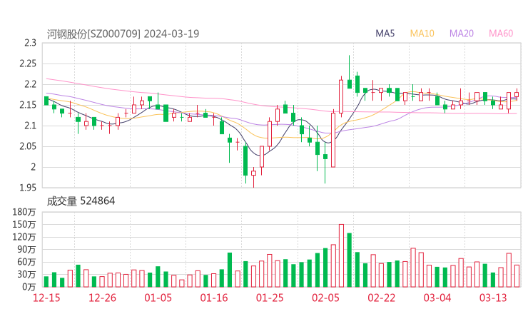Click the 180万 volume axis label
The image size is (528, 314).
coord(24,212)
